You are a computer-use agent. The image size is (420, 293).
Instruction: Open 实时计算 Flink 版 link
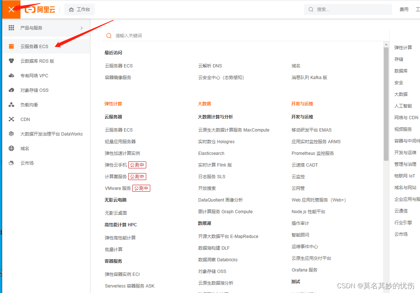point(215,165)
